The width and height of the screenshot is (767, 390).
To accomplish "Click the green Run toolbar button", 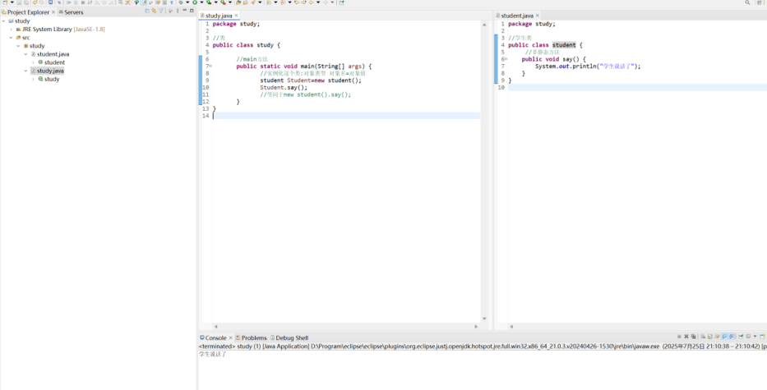I will click(195, 2).
